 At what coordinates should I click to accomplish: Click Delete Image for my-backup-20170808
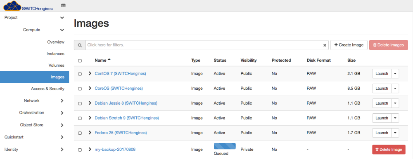coord(389,149)
